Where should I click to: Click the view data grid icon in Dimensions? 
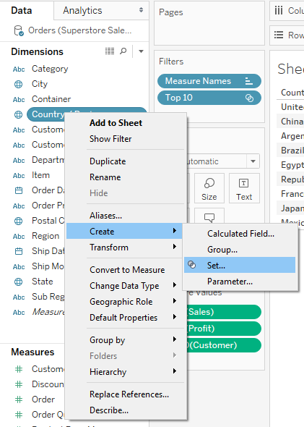pos(110,51)
